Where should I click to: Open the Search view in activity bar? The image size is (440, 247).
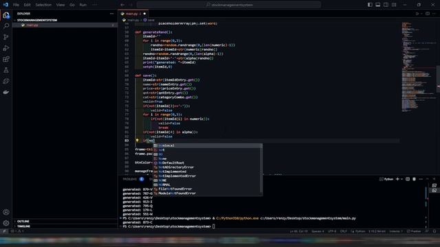point(6,26)
